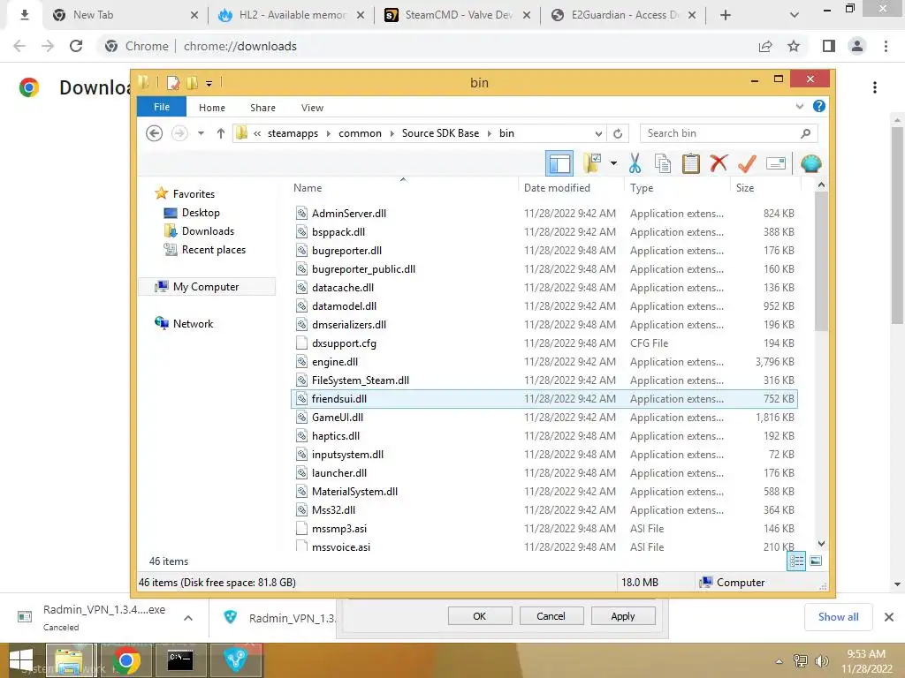Delete file with the red X icon

tap(719, 163)
